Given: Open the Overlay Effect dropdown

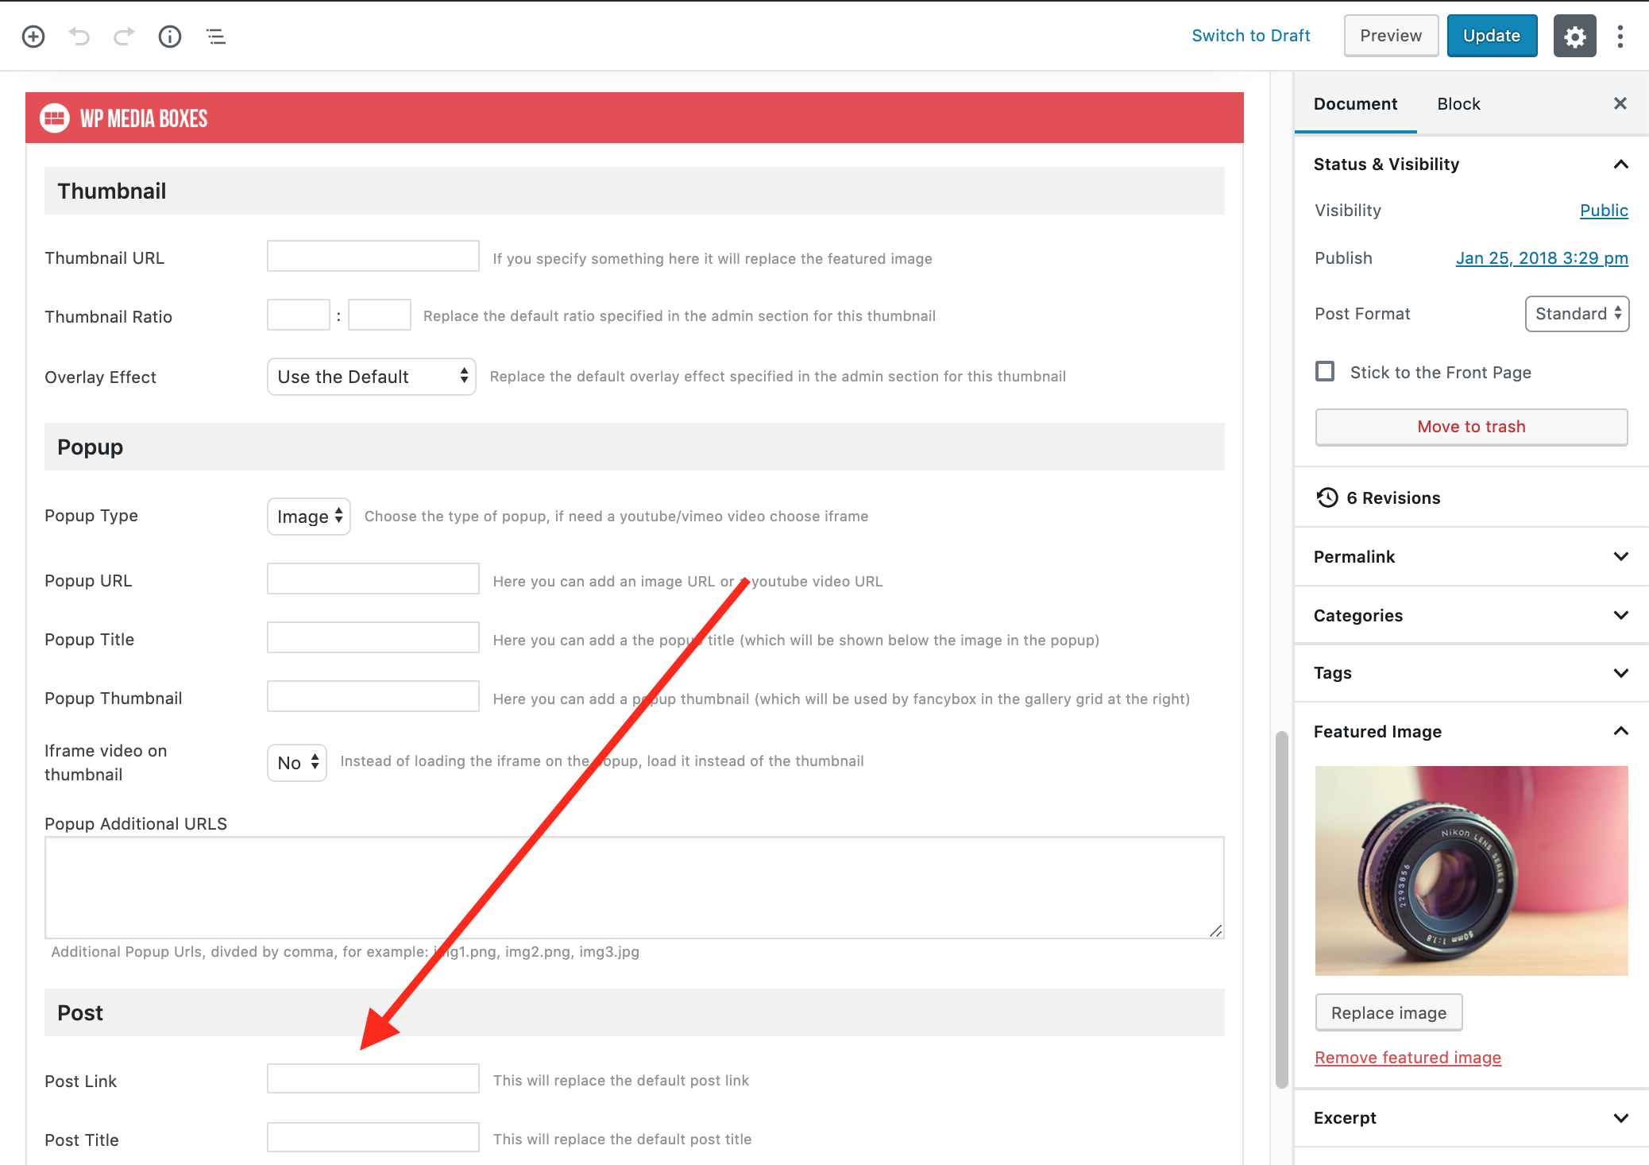Looking at the screenshot, I should click(x=371, y=377).
